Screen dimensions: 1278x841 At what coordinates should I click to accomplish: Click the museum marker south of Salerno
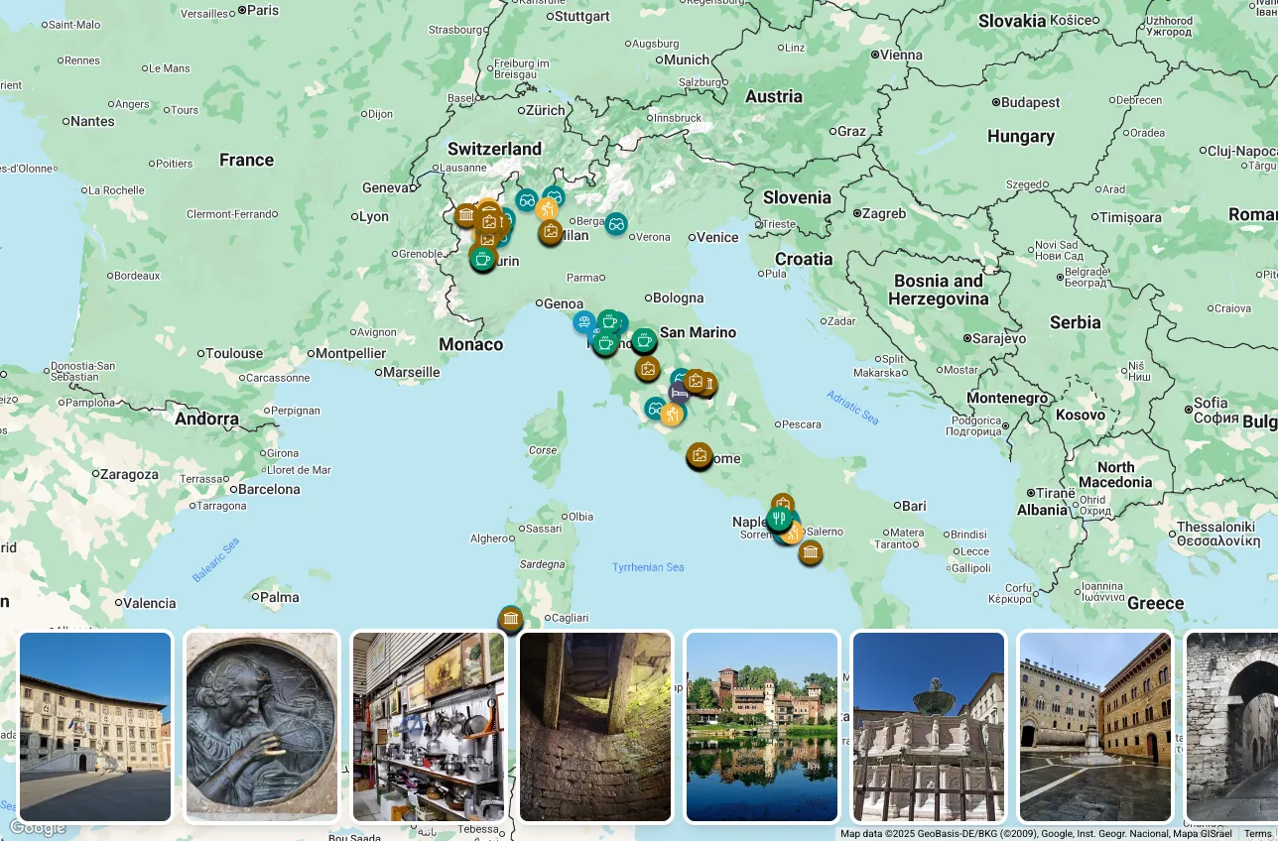pos(811,552)
